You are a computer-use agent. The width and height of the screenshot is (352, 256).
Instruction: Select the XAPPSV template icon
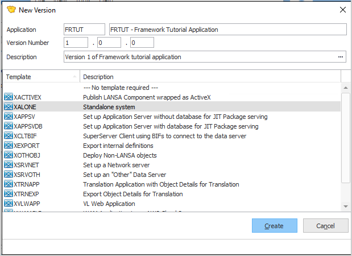click(8, 117)
